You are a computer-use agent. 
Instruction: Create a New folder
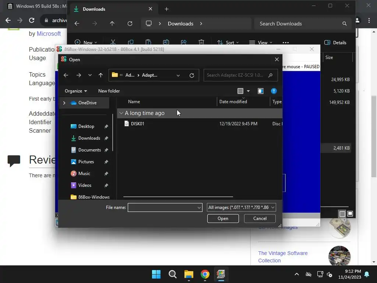point(109,91)
